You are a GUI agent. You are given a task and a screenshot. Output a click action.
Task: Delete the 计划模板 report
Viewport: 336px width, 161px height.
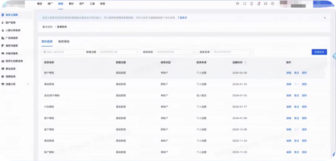[x=304, y=107]
